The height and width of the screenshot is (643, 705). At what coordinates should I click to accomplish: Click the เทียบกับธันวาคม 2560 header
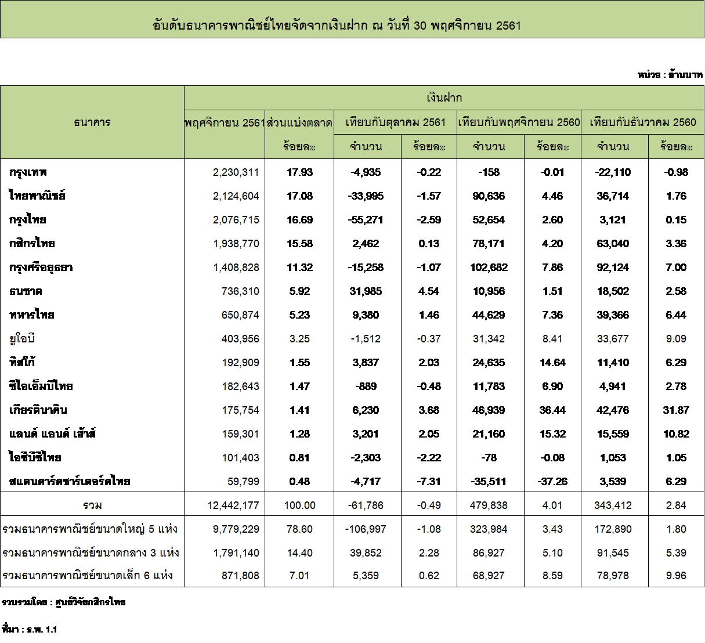point(643,122)
